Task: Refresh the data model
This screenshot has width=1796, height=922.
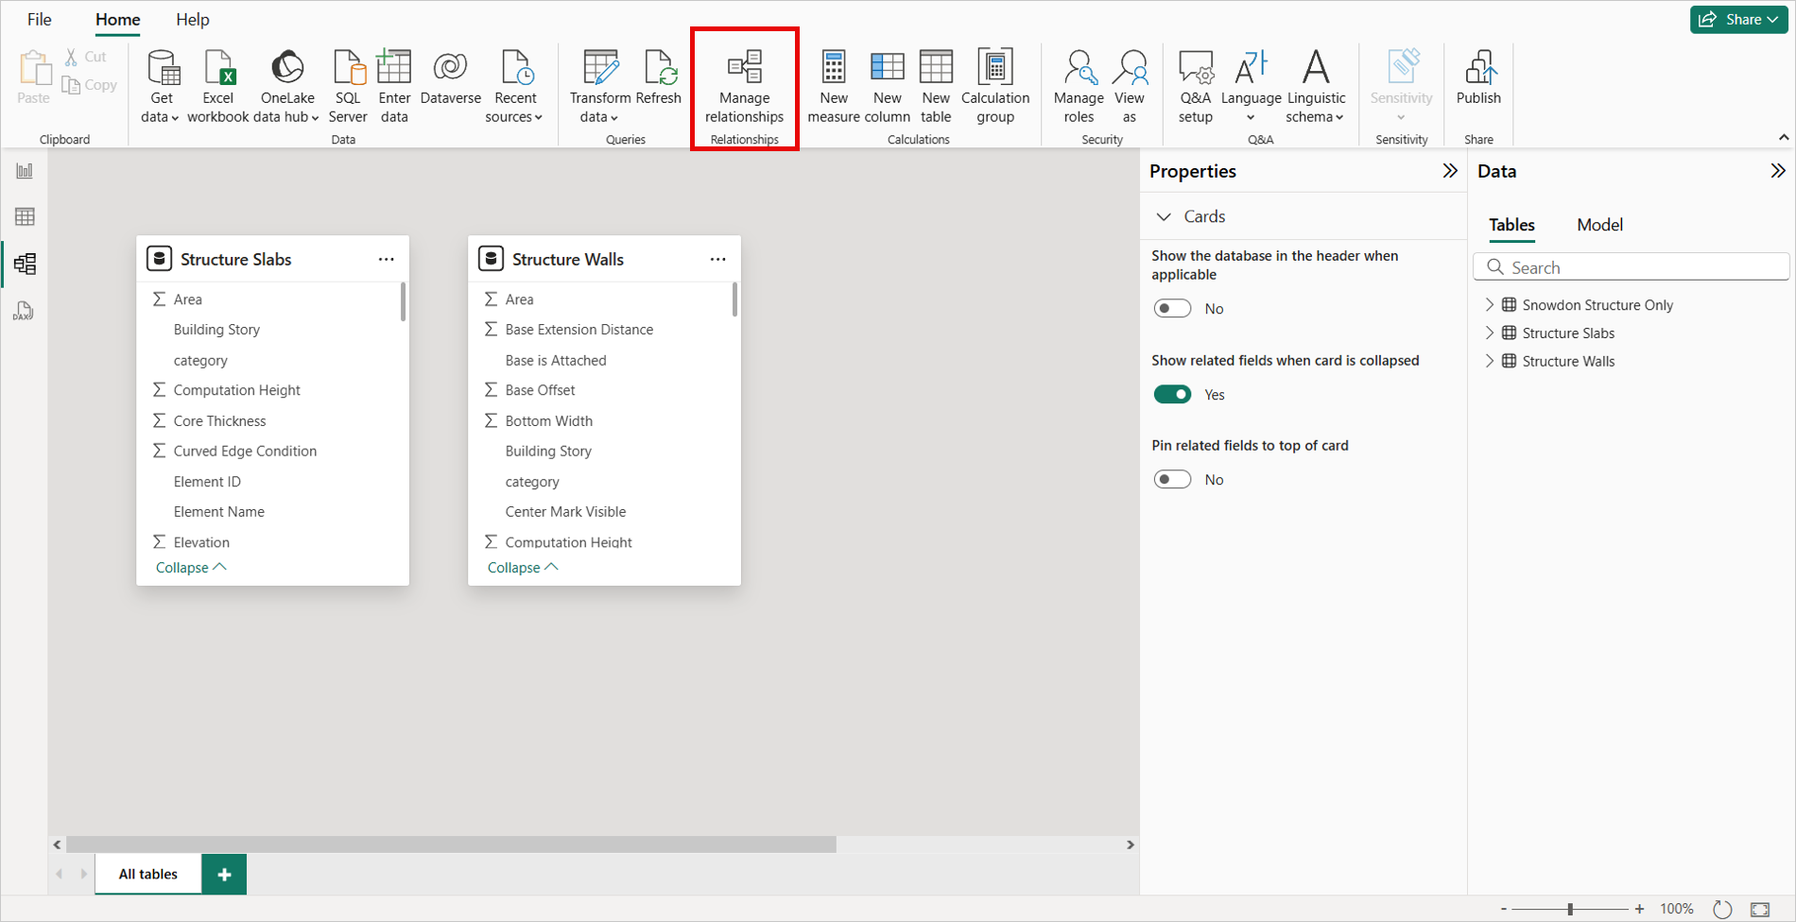Action: [x=659, y=77]
